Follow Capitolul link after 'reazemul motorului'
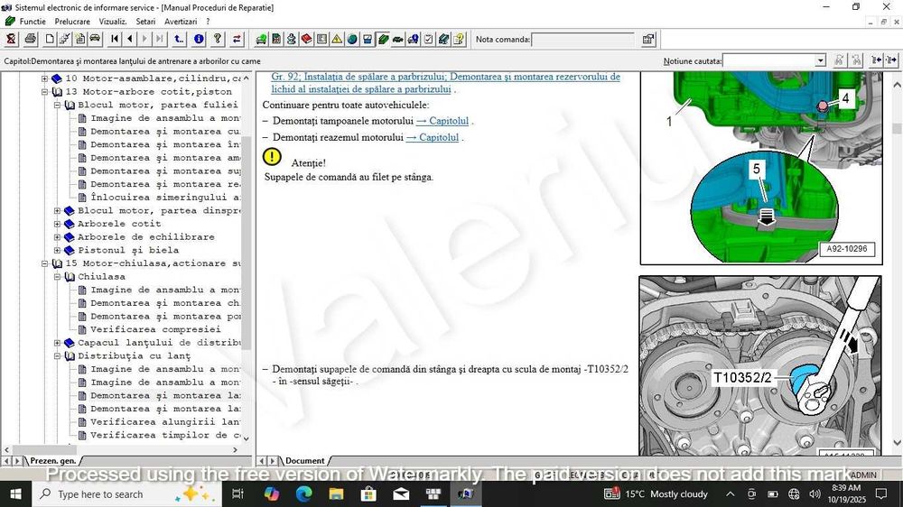Viewport: 903px width, 507px height. 433,137
